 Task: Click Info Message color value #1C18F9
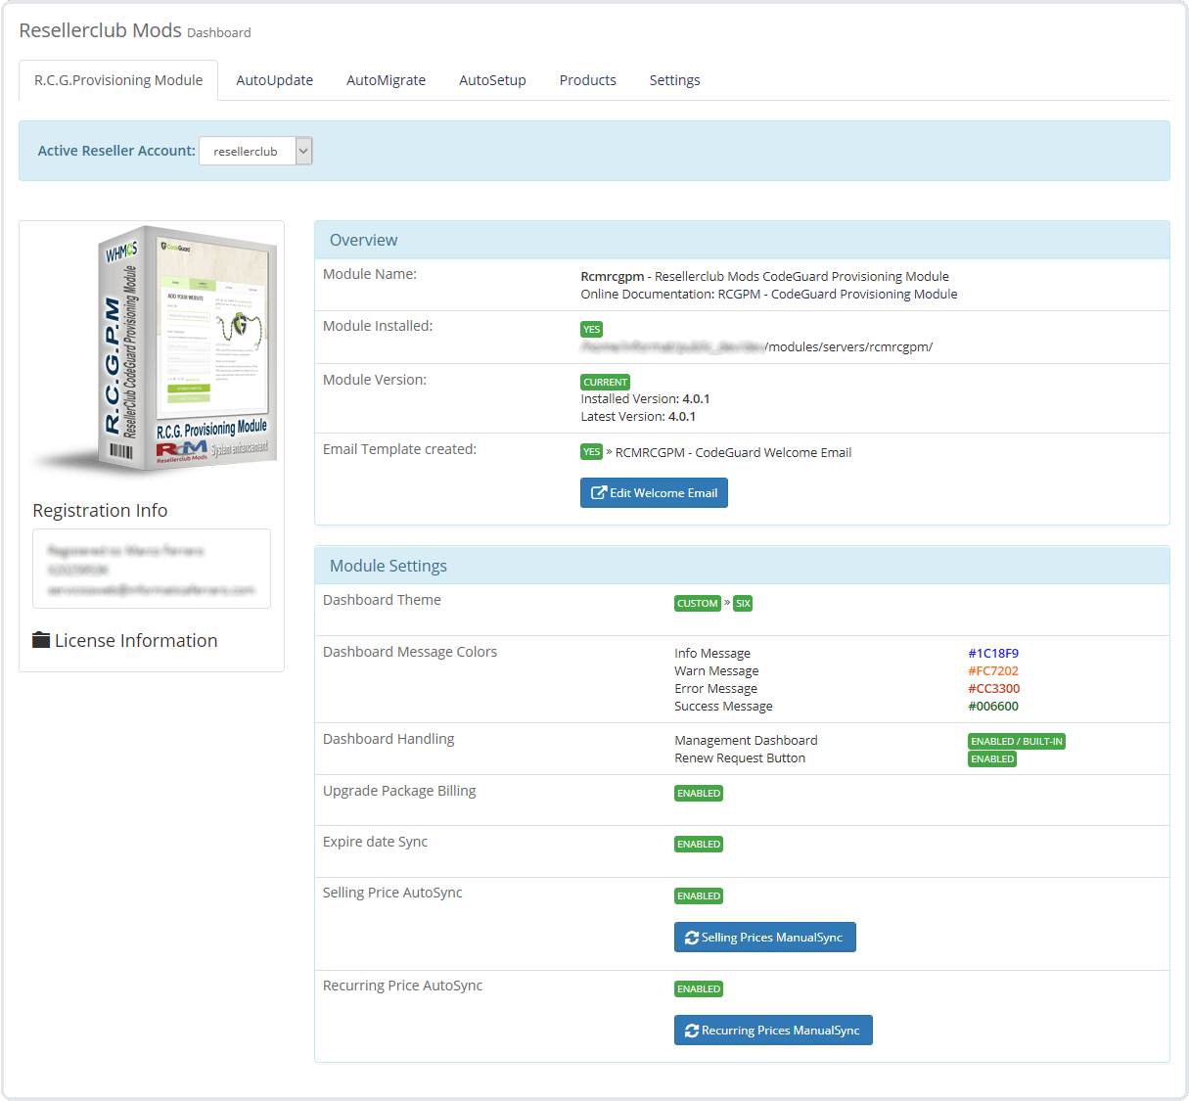993,653
